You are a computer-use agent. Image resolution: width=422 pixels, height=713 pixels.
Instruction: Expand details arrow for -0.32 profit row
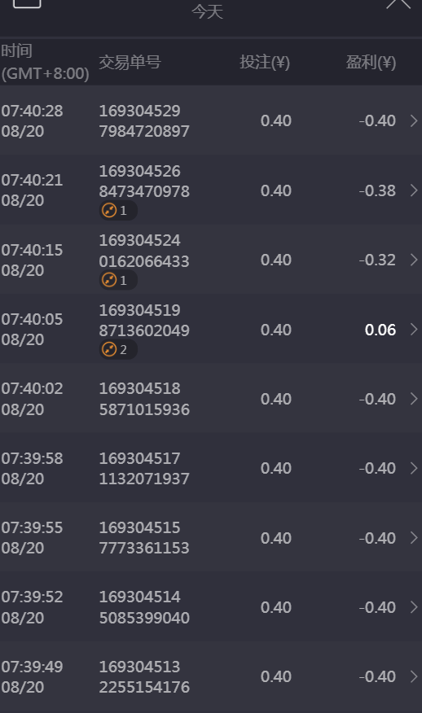(x=414, y=260)
